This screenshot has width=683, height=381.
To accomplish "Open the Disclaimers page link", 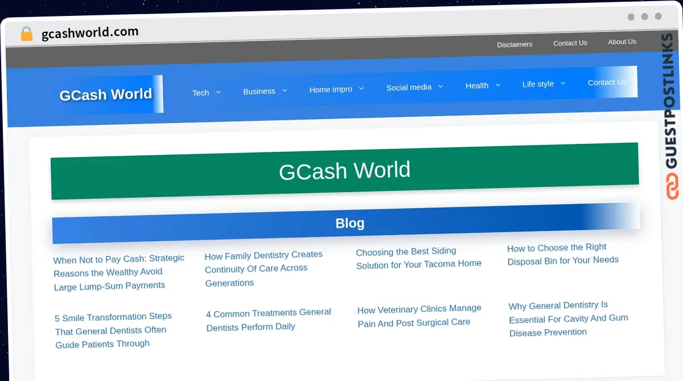I will (x=515, y=44).
